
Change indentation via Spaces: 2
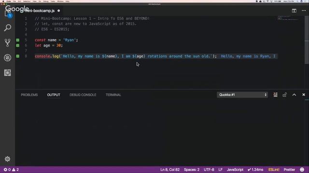pyautogui.click(x=192, y=170)
